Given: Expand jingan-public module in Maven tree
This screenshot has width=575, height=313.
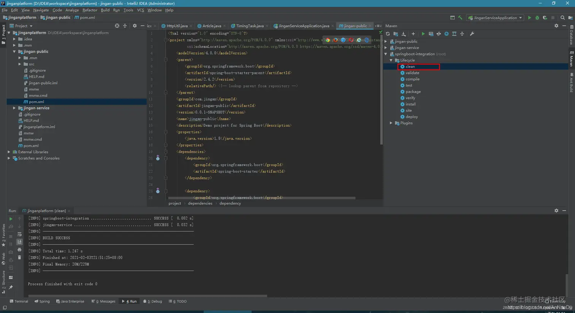Looking at the screenshot, I should 386,41.
